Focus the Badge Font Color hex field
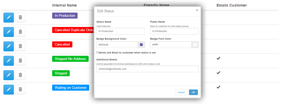Image resolution: width=281 pixels, height=104 pixels. (x=171, y=45)
